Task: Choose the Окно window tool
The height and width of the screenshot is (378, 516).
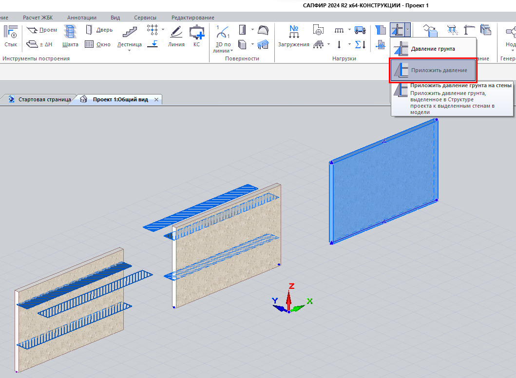Action: pyautogui.click(x=98, y=44)
